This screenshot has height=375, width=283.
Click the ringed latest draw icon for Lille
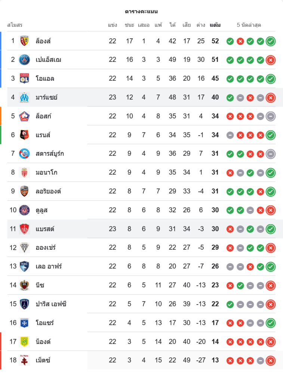271,116
